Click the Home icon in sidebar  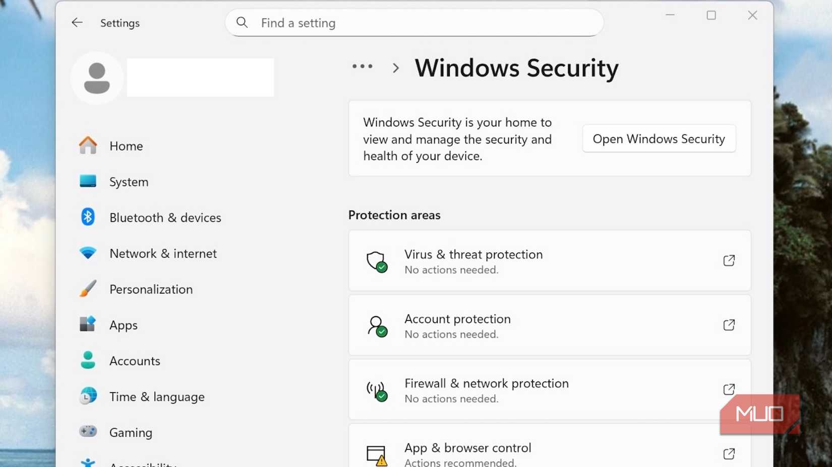(x=88, y=145)
